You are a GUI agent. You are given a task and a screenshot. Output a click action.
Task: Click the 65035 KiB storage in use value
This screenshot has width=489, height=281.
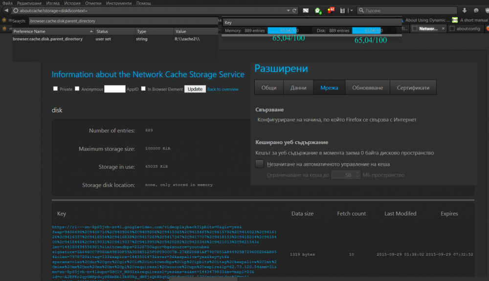point(156,167)
